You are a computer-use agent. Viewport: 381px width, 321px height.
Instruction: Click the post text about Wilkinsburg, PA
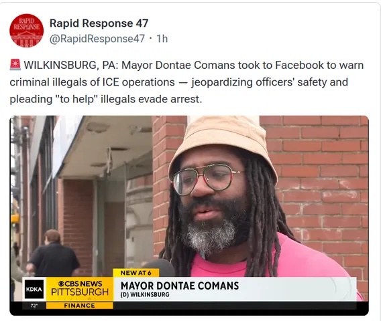click(x=186, y=82)
